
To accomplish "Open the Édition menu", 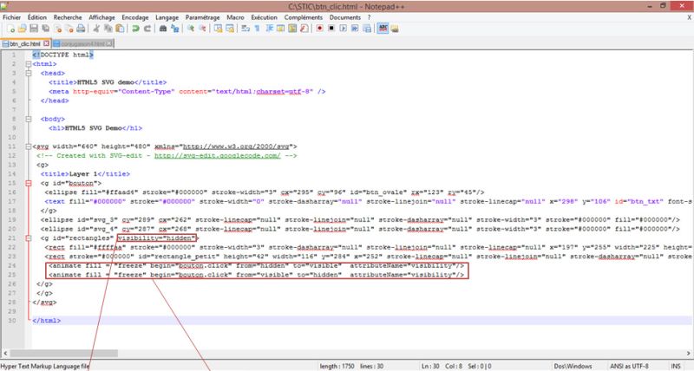I will tap(37, 17).
